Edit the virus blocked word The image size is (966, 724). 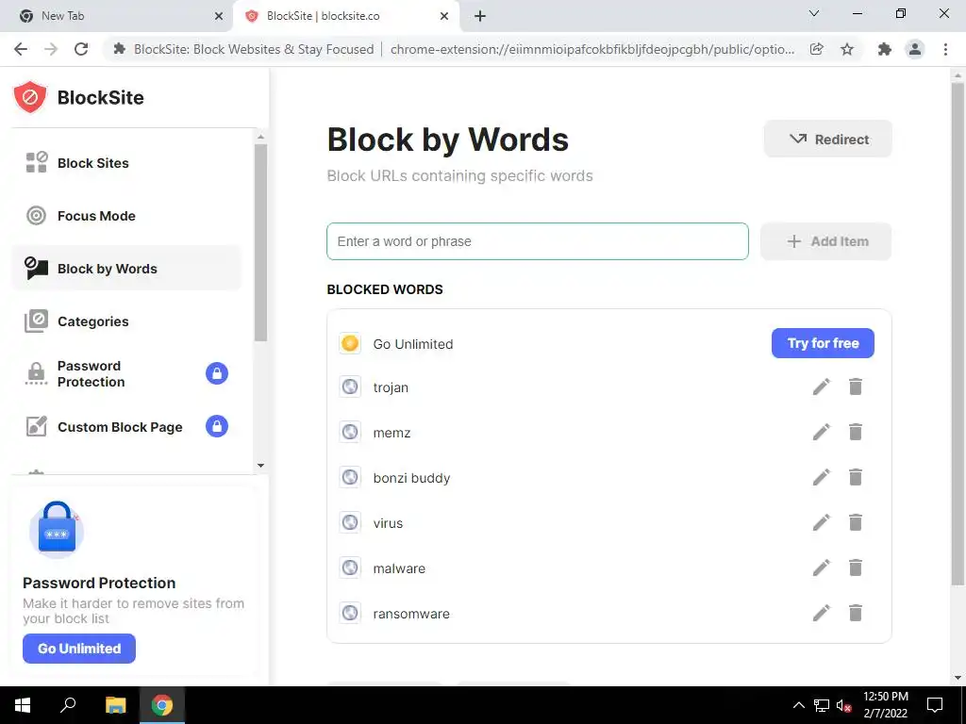point(822,522)
